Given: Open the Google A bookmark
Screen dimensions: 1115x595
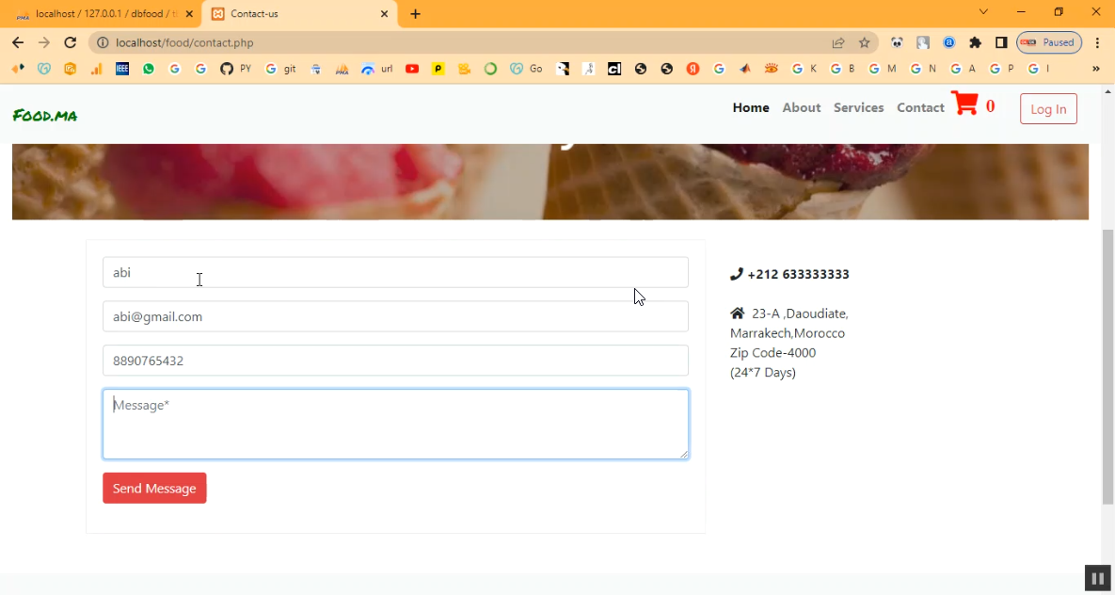Looking at the screenshot, I should click(x=963, y=69).
